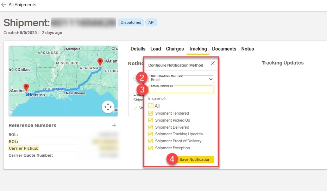Image resolution: width=327 pixels, height=191 pixels.
Task: Uncheck the Shipment Exception checkbox
Action: [151, 148]
